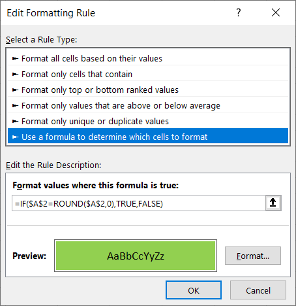Click arrow bullet of the highlighted formula rule
The width and height of the screenshot is (296, 306).
(x=15, y=137)
